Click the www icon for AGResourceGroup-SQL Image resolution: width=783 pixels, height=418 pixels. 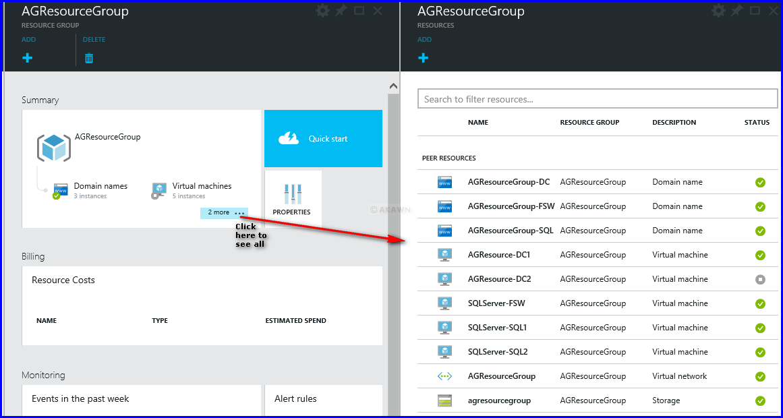tap(444, 231)
